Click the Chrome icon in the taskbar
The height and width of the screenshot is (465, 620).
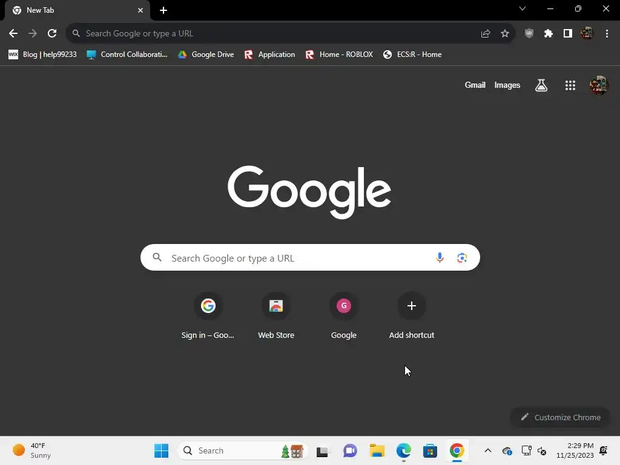(457, 450)
